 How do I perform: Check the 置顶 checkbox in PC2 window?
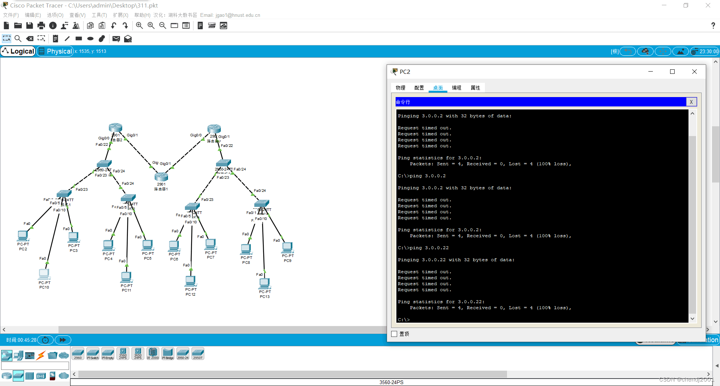tap(394, 334)
